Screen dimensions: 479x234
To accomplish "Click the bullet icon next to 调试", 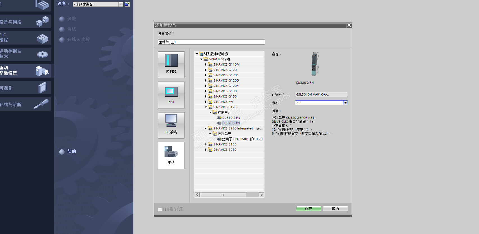I will (62, 29).
